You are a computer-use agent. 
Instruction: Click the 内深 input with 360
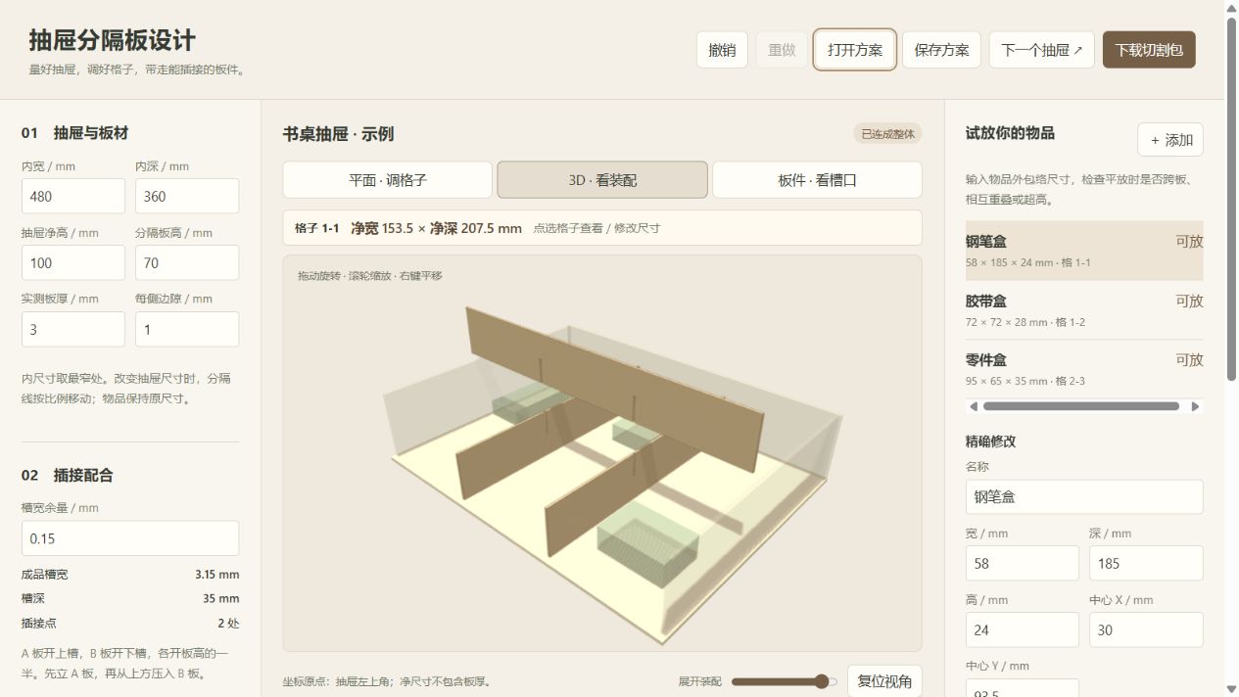187,196
